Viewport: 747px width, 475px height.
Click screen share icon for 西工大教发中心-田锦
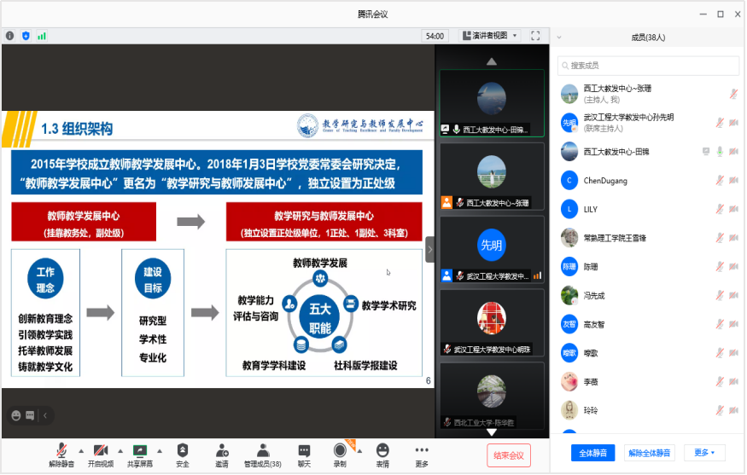click(x=706, y=152)
